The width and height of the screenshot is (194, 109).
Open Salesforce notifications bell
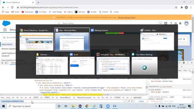click(180, 23)
